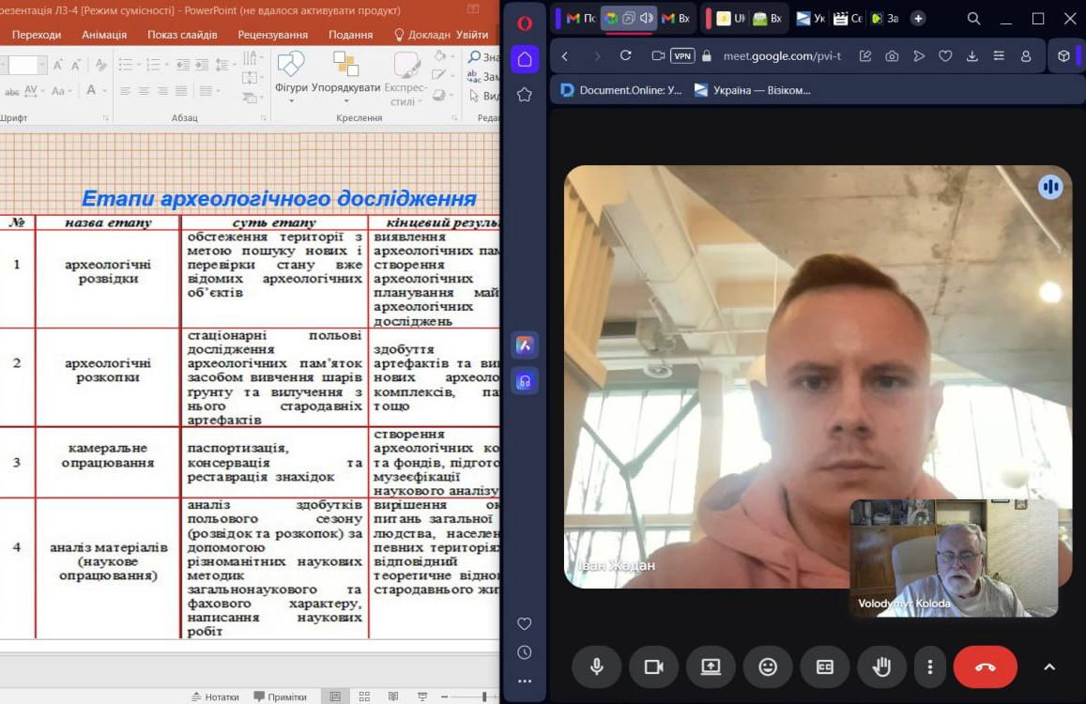Toggle closed captions in the call

coord(825,666)
